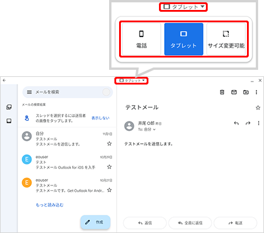Click the メールを検索 search field
Image resolution: width=264 pixels, height=233 pixels.
67,92
